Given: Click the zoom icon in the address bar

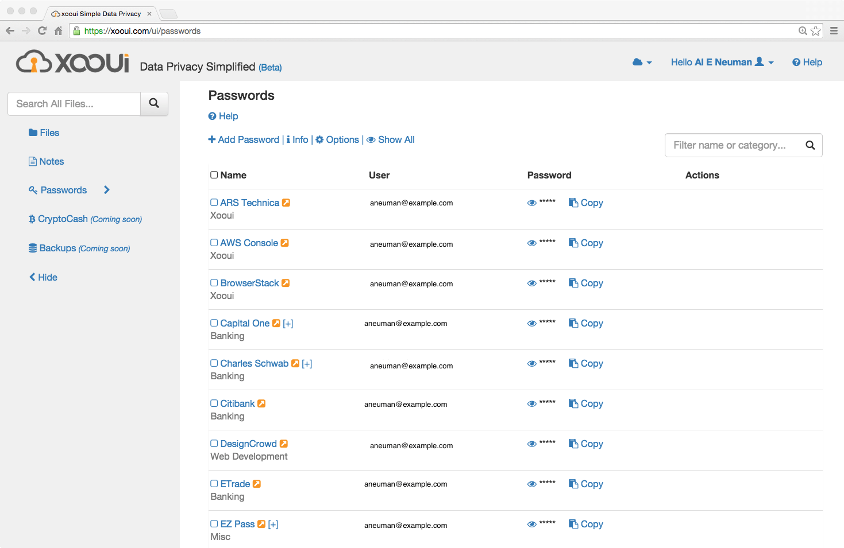Looking at the screenshot, I should tap(803, 31).
